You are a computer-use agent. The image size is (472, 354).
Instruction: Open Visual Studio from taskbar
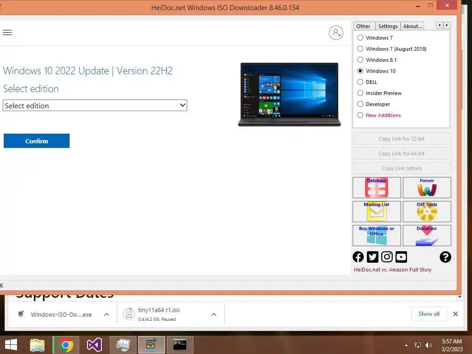tap(94, 345)
